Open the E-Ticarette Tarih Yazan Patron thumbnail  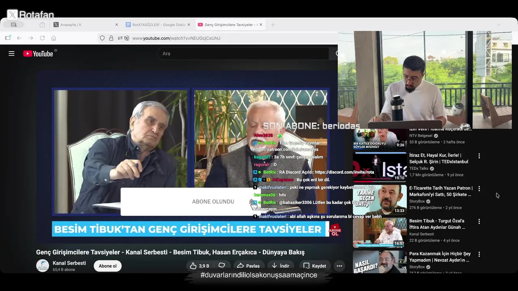click(380, 200)
